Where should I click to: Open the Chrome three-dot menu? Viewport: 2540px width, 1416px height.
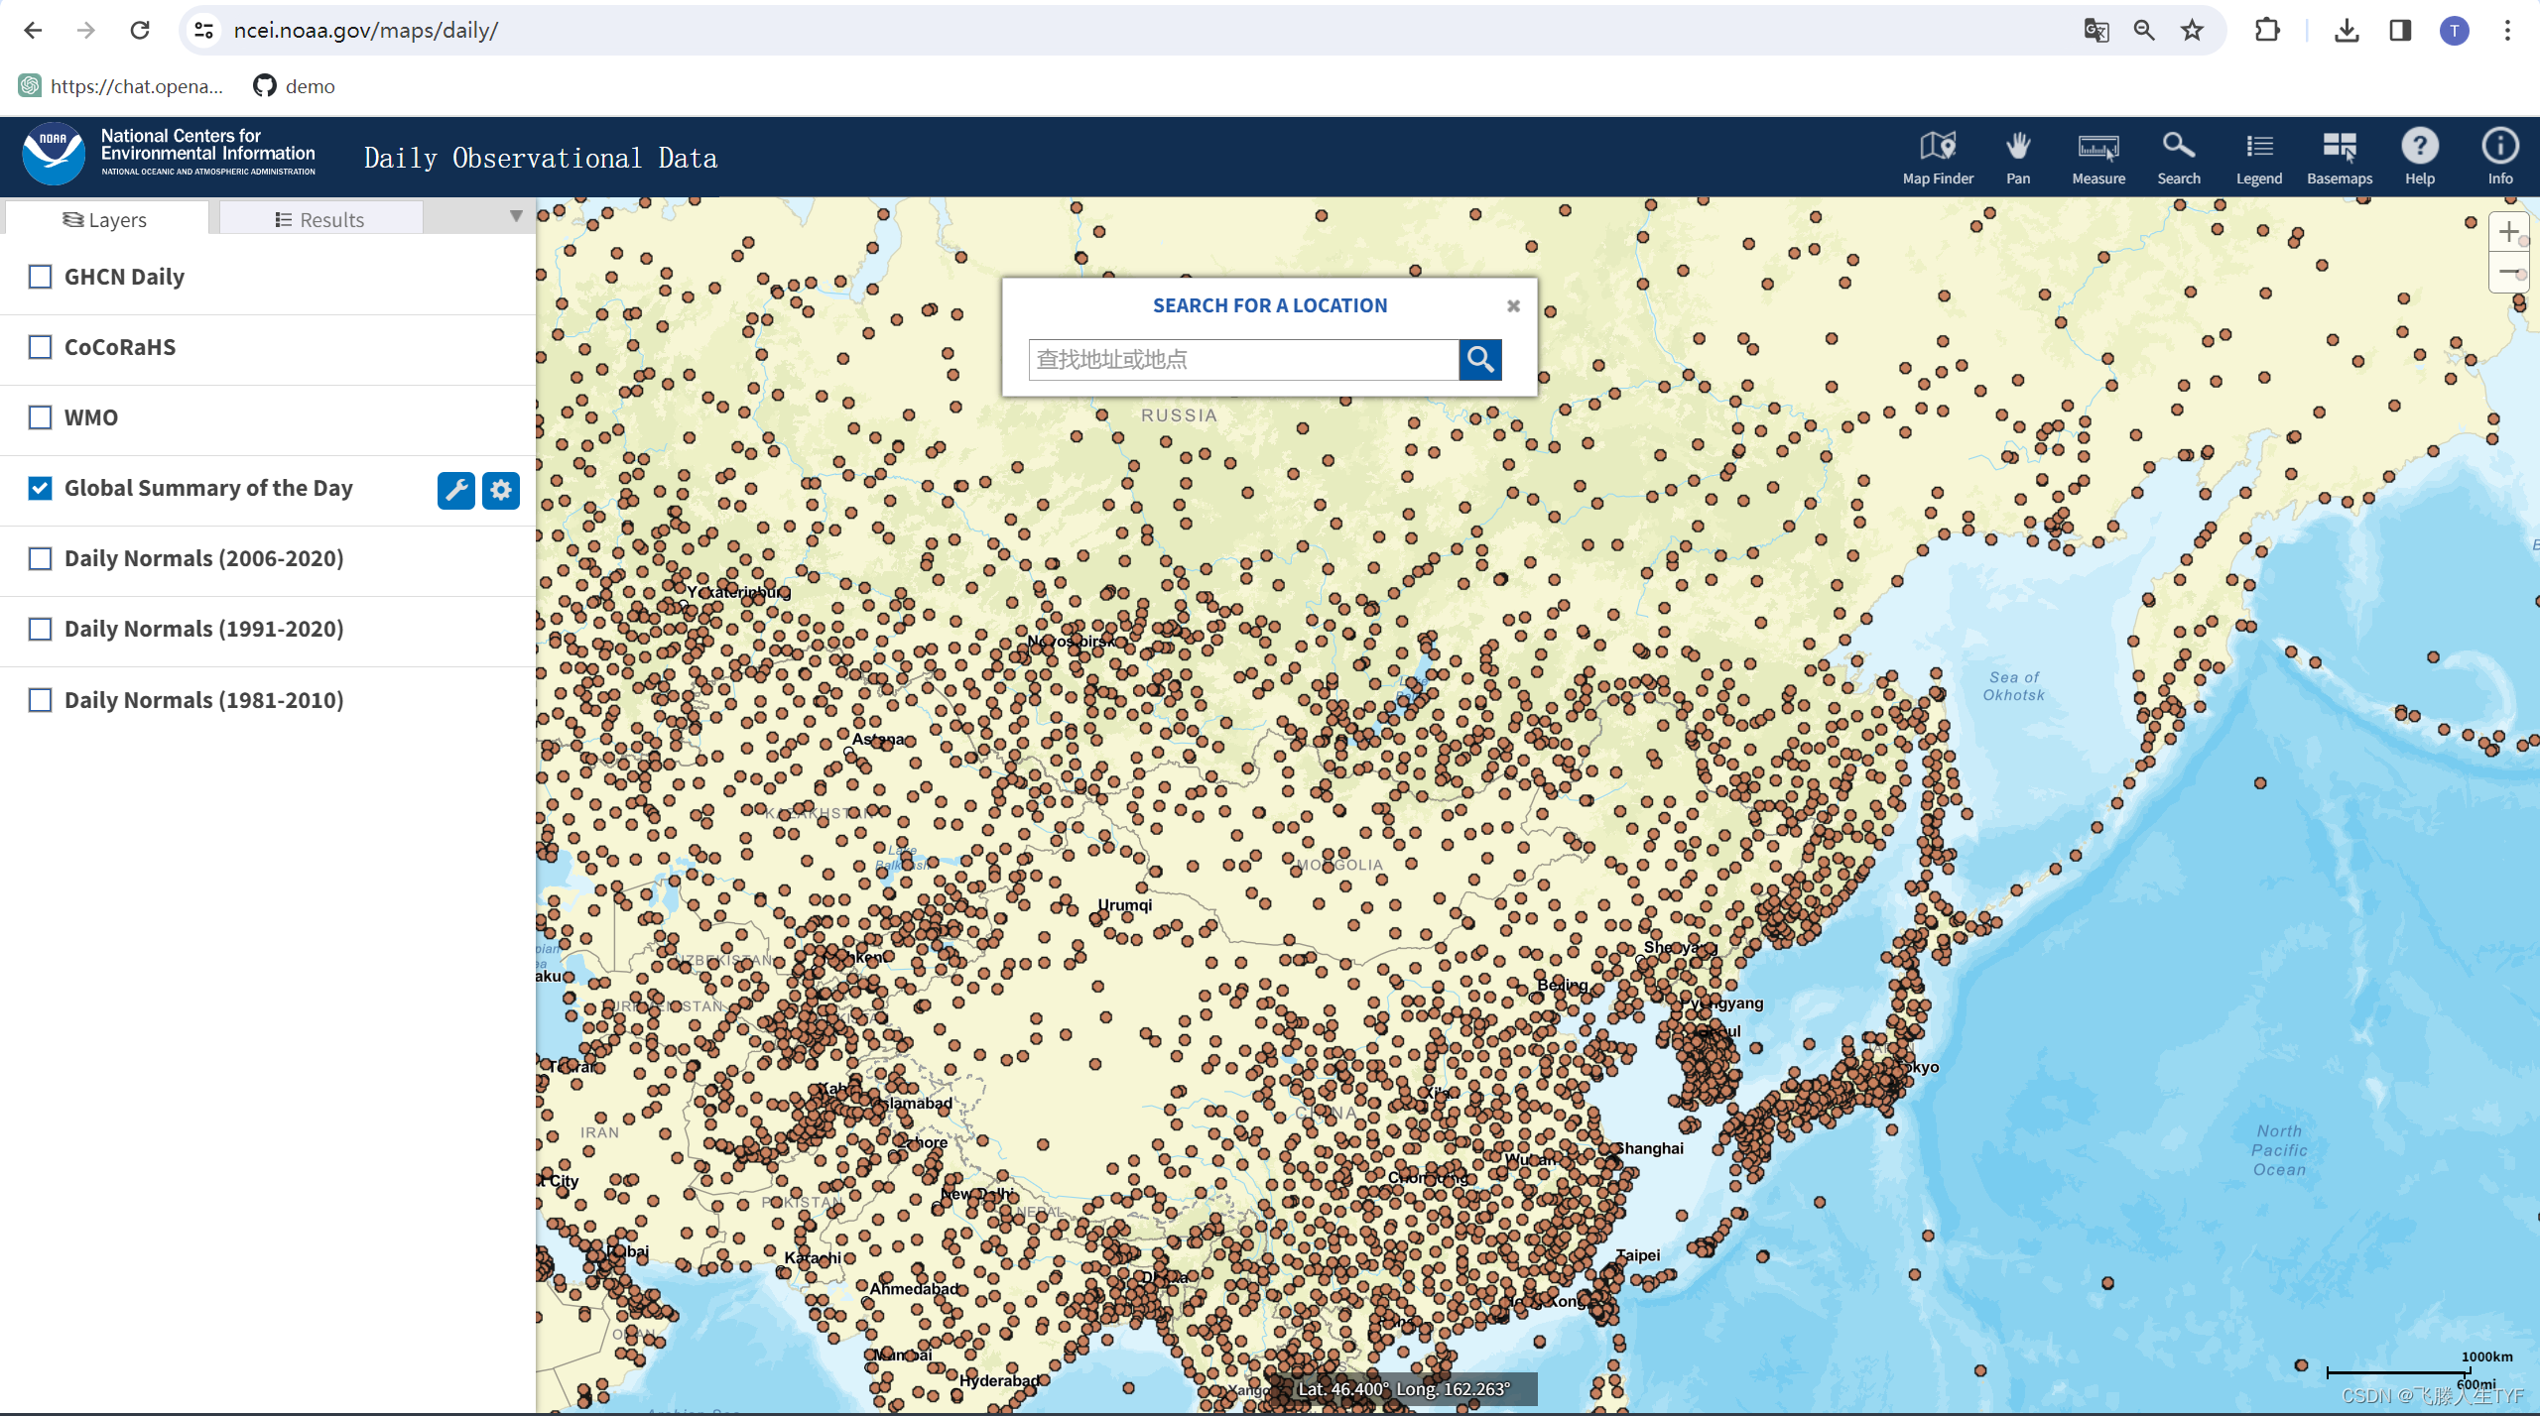[2507, 31]
